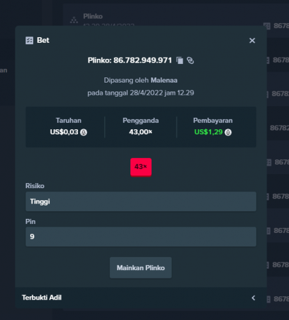Click the Pengganda value 43,00×
The height and width of the screenshot is (320, 289).
point(141,132)
